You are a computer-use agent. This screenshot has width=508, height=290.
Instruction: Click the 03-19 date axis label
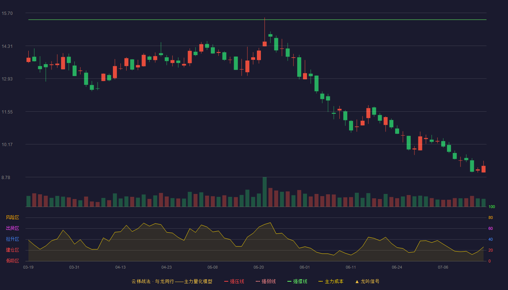tap(28, 267)
